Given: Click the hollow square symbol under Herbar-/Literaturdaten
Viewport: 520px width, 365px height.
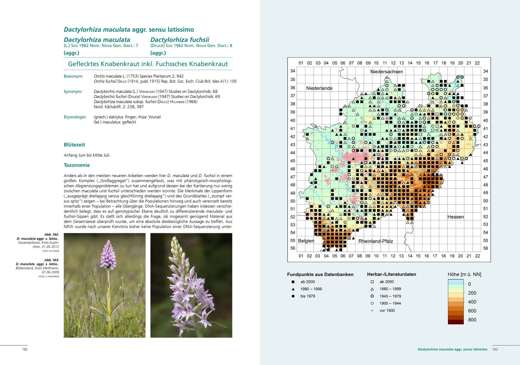Looking at the screenshot, I should 372,282.
